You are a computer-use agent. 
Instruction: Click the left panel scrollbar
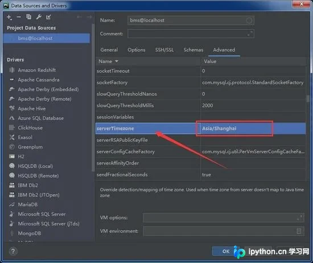[x=93, y=98]
